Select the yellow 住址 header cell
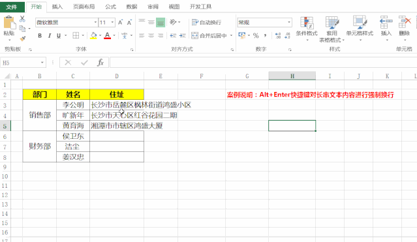This screenshot has width=417, height=242. 117,95
